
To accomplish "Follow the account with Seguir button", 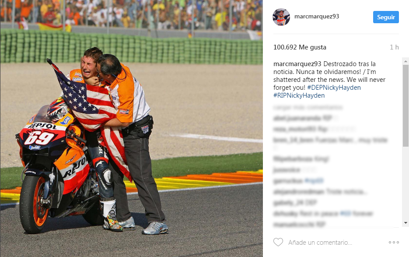I will coord(386,17).
